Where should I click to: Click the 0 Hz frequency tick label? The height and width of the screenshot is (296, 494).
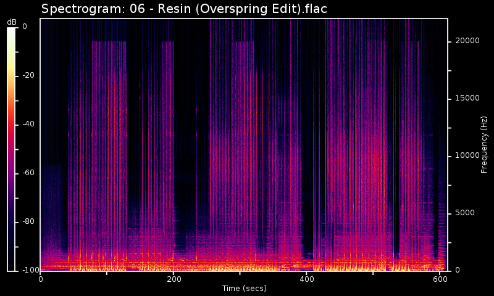click(456, 270)
